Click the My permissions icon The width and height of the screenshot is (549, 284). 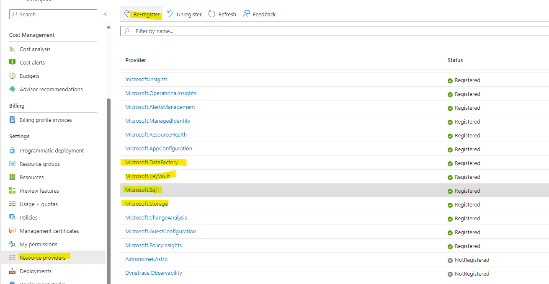[x=12, y=244]
